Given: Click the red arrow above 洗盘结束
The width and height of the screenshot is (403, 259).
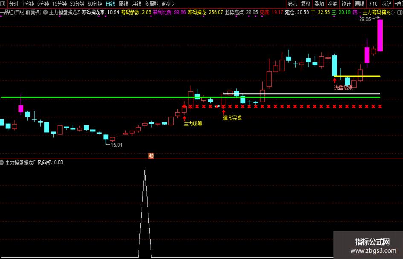Looking at the screenshot, I should (335, 80).
